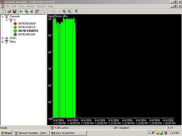Click the yellow lock icon of 0019E4330CC9
The width and height of the screenshot is (182, 136).
click(x=15, y=27)
